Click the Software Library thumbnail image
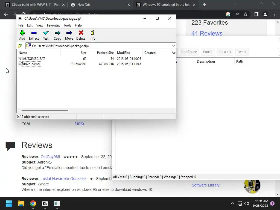 click(252, 186)
